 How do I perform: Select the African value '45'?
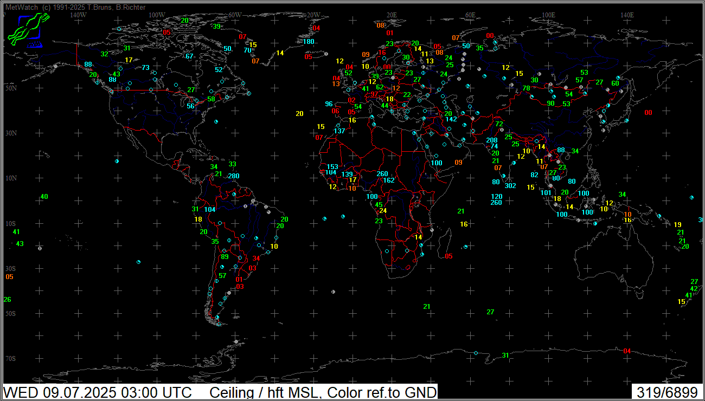tap(379, 205)
